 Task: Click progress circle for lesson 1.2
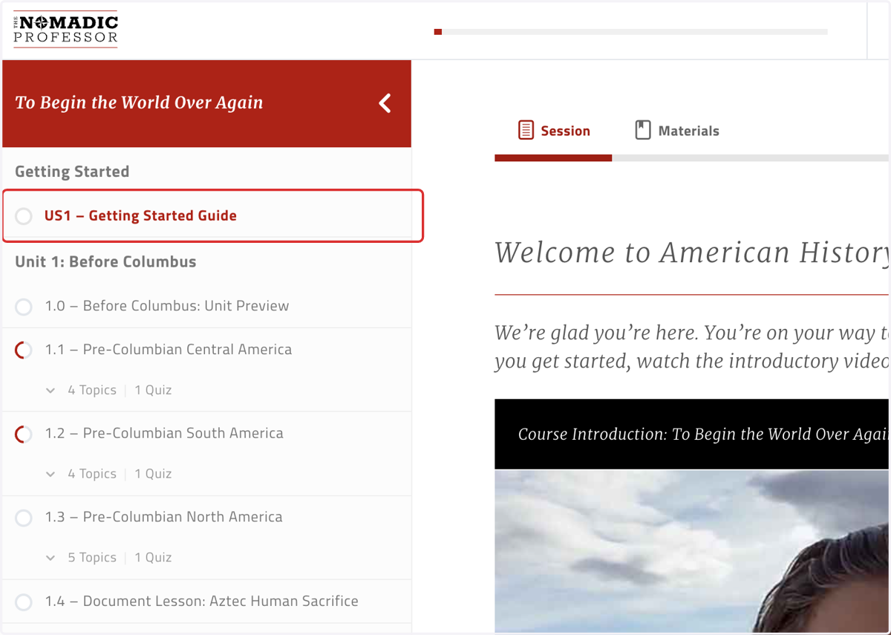(x=24, y=434)
